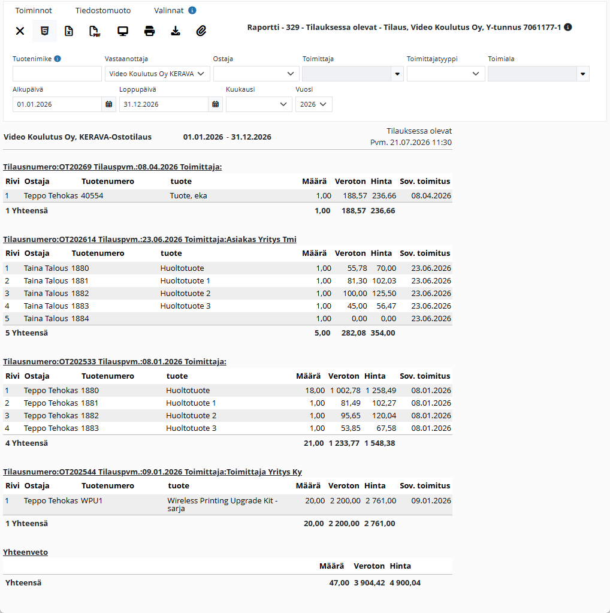
Task: Open the Tiedostomuoto menu
Action: [x=103, y=11]
